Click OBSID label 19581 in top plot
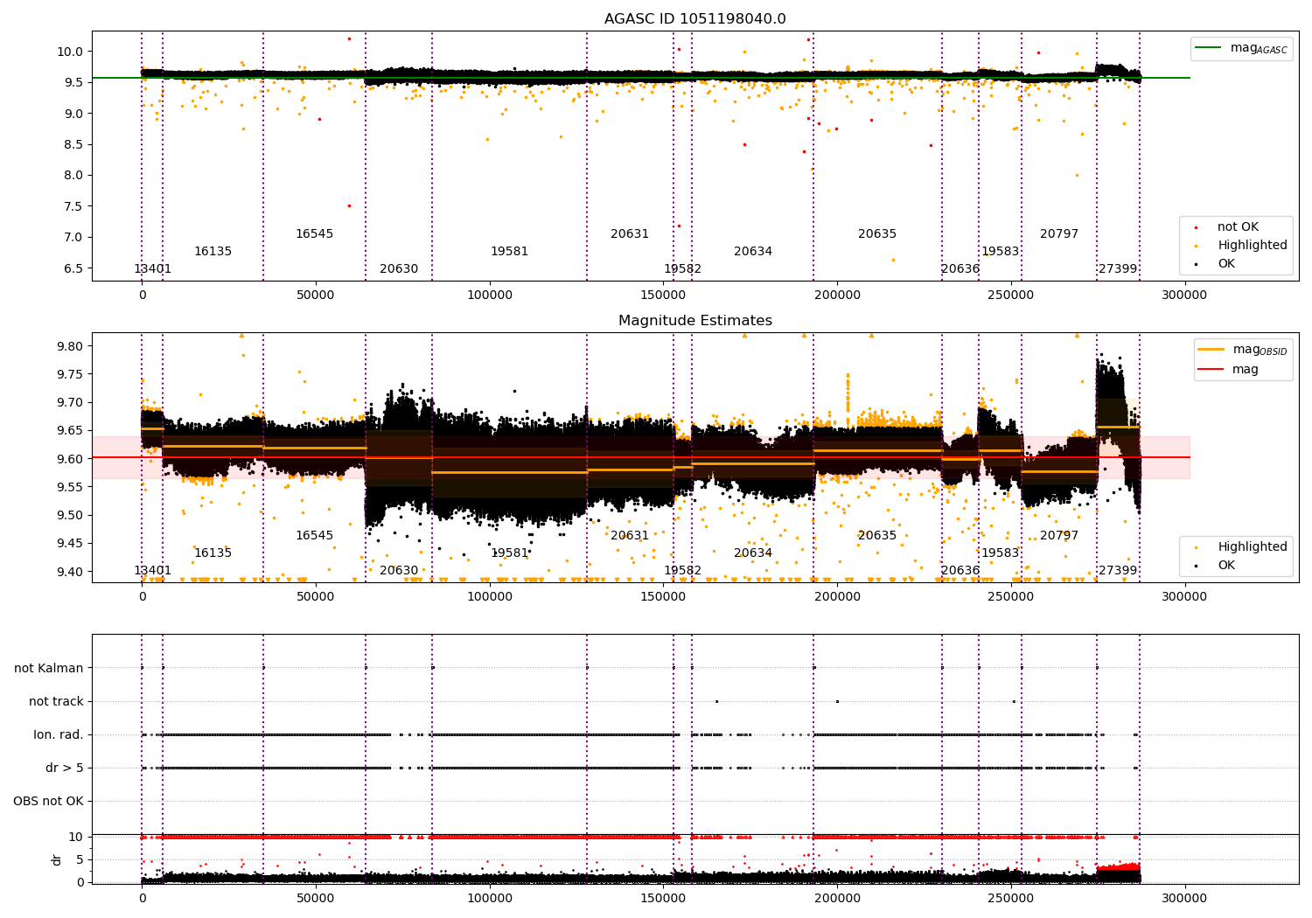Screen dimensions: 1312x918 click(x=509, y=251)
